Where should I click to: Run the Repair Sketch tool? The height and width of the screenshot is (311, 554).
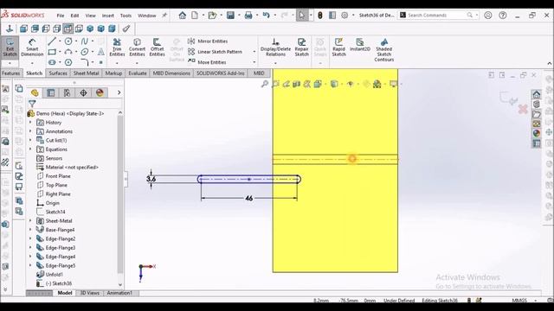[302, 48]
